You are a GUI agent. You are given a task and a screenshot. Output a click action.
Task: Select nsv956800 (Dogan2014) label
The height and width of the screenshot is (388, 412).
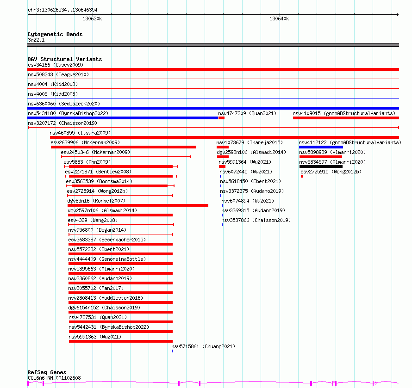(97, 230)
